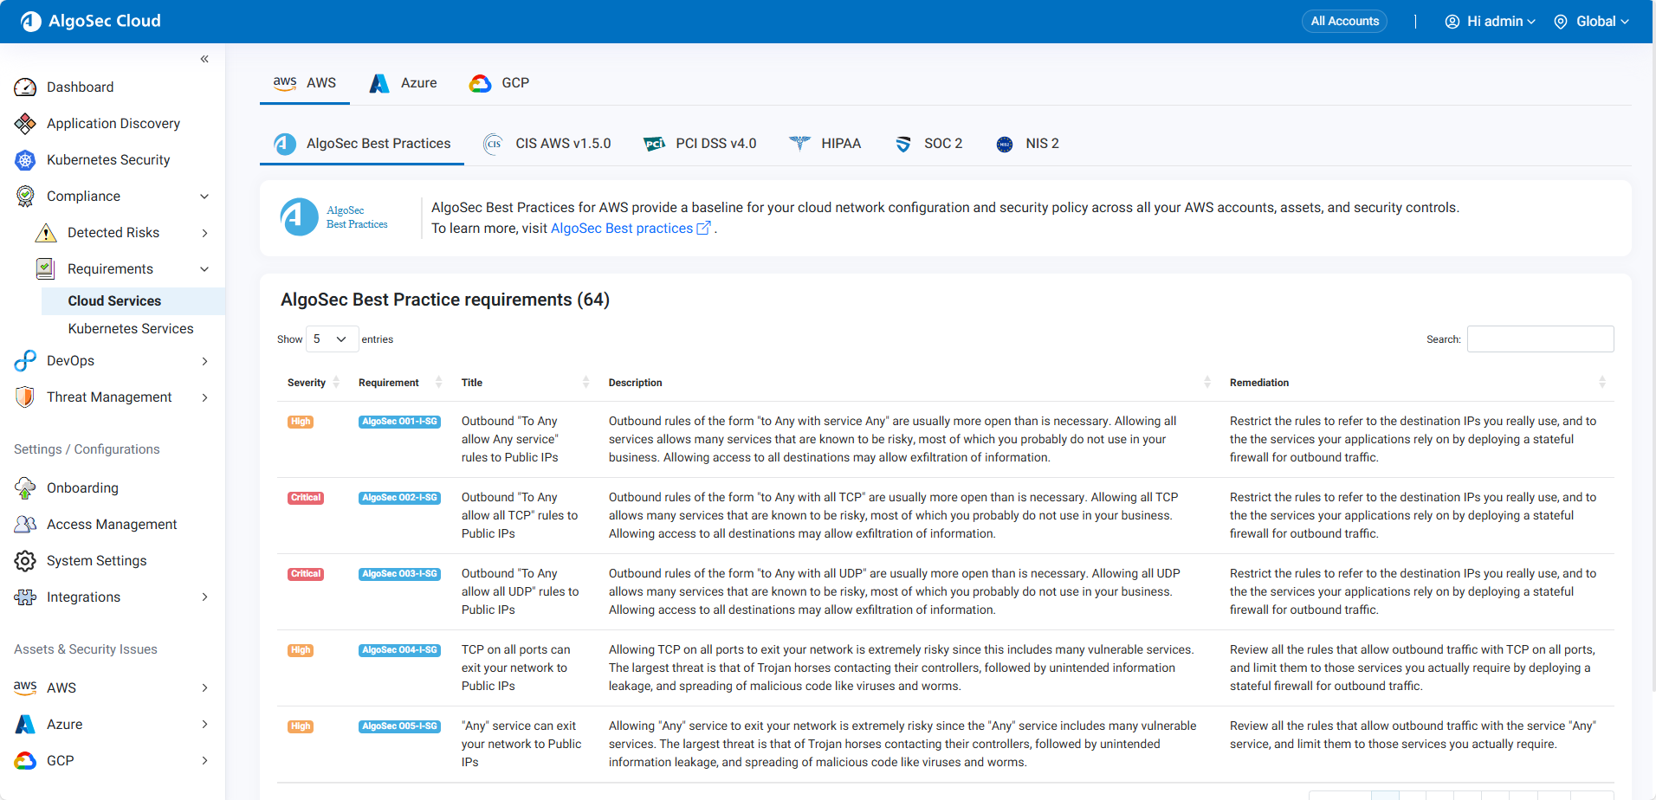The width and height of the screenshot is (1656, 800).
Task: Open Application Discovery icon in sidebar
Action: (25, 124)
